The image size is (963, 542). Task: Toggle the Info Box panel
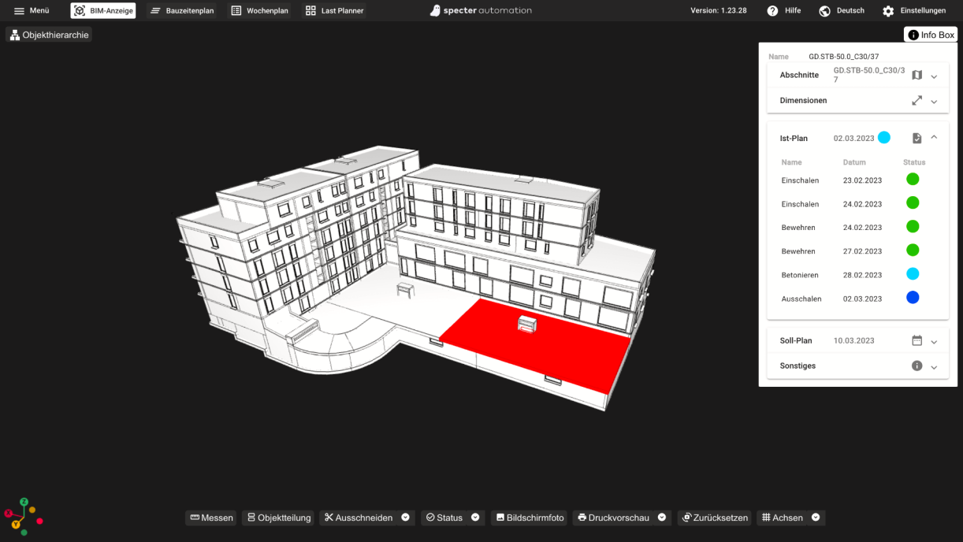point(931,35)
